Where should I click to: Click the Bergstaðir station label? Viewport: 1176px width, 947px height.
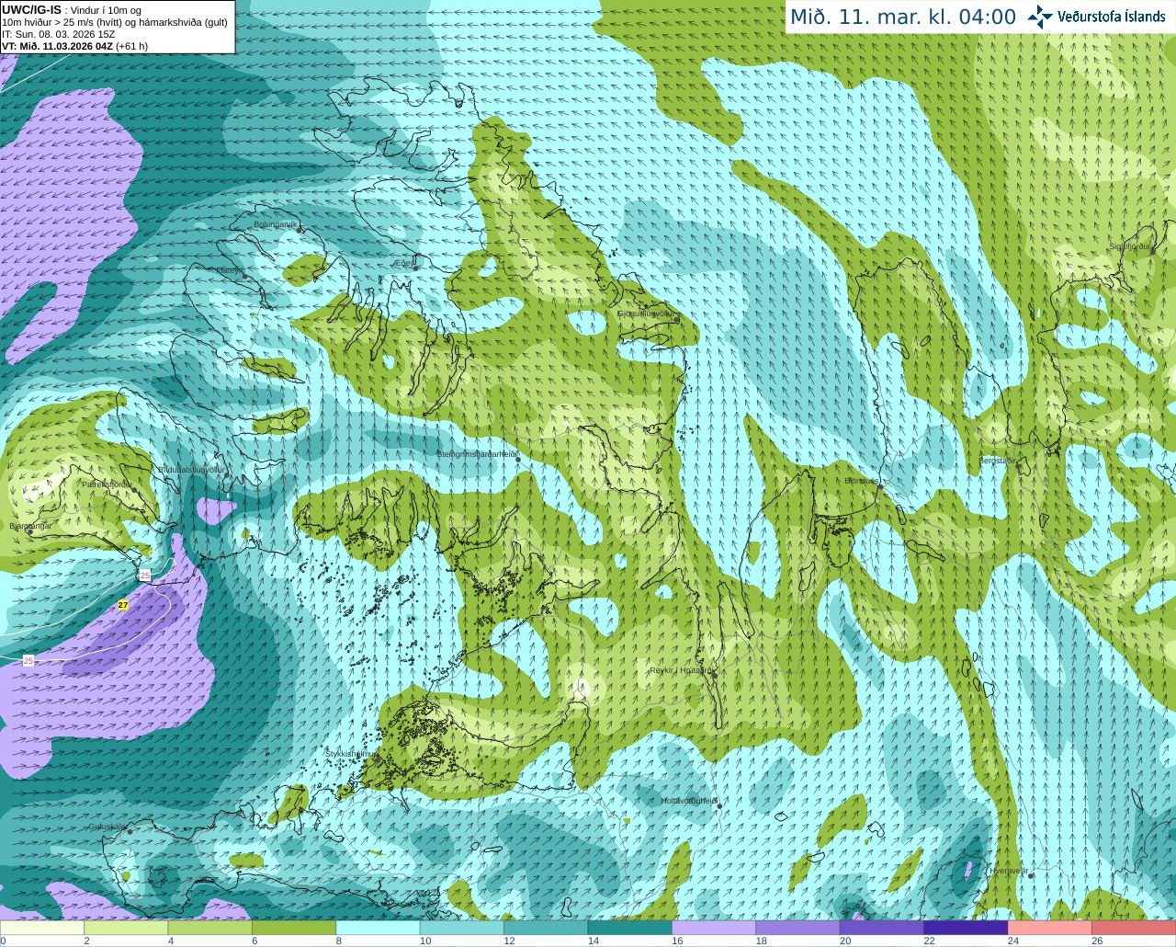[x=997, y=461]
